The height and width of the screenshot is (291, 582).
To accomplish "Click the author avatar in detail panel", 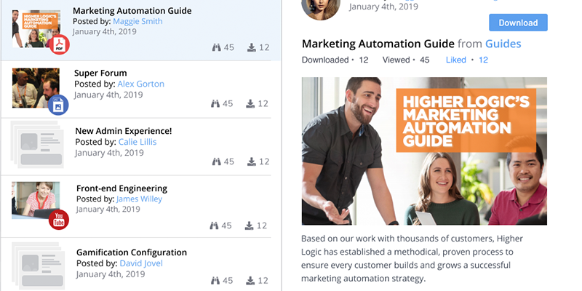I will click(321, 7).
